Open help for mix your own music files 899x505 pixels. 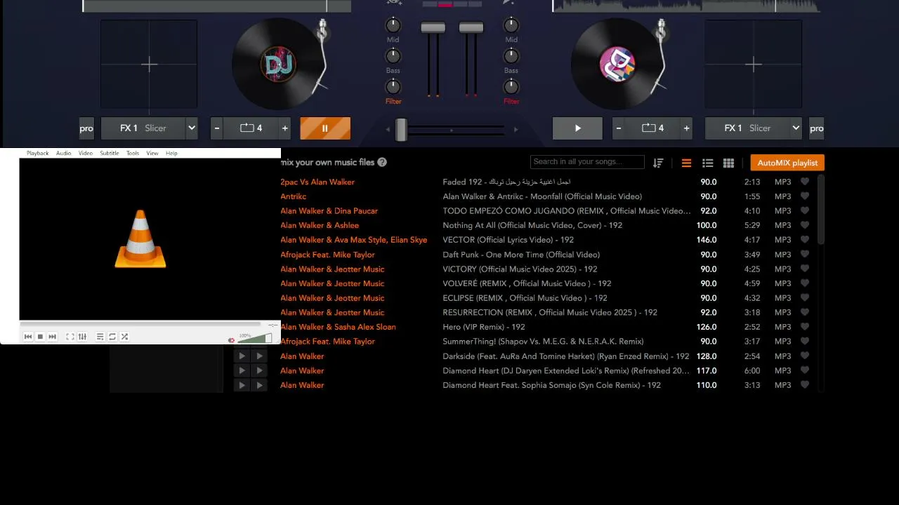point(382,162)
